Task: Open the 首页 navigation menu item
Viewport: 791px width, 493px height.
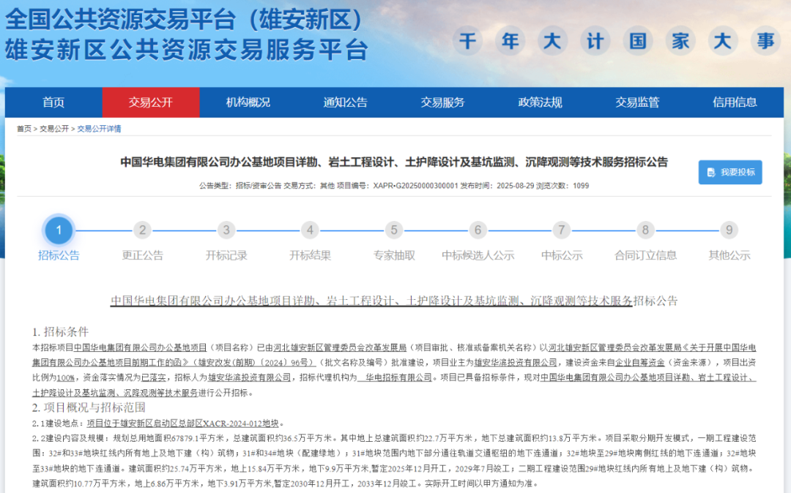Action: tap(53, 102)
